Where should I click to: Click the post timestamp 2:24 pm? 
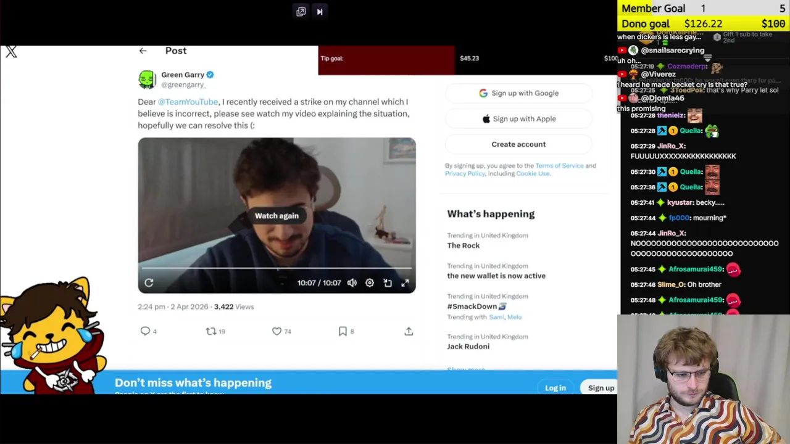tap(151, 306)
